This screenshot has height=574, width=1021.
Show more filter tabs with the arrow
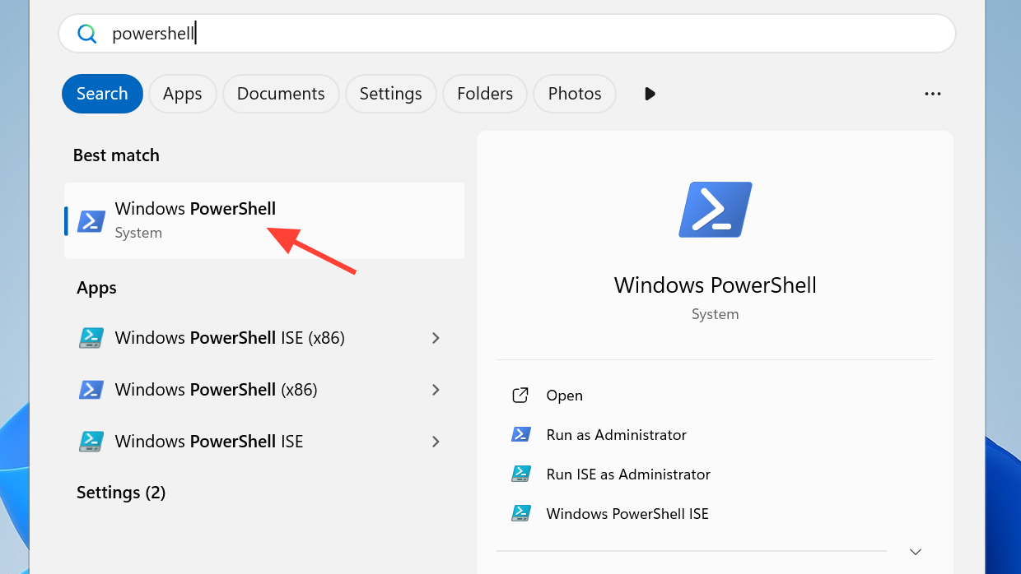(650, 94)
